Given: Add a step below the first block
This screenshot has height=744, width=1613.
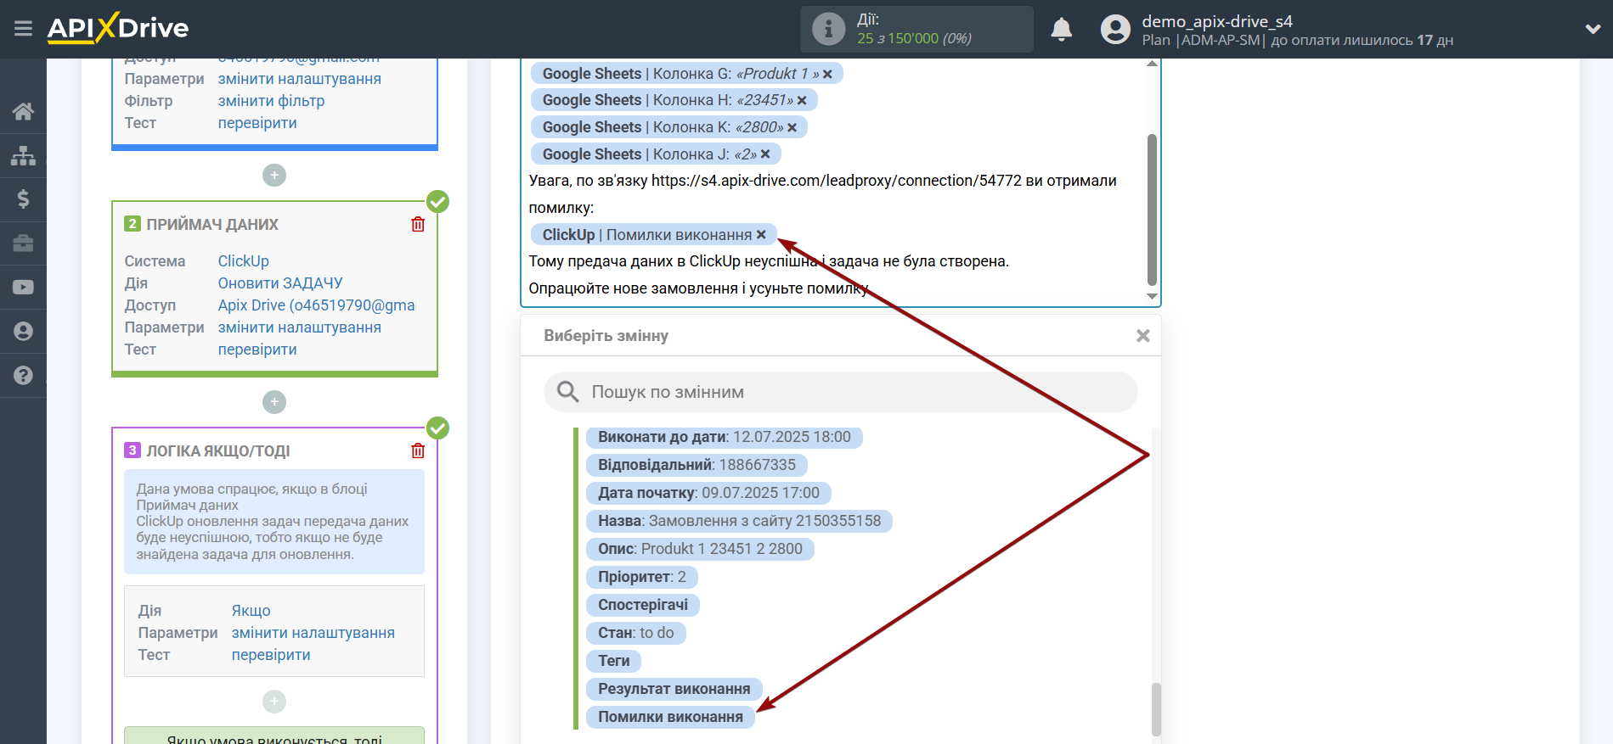Looking at the screenshot, I should click(274, 176).
